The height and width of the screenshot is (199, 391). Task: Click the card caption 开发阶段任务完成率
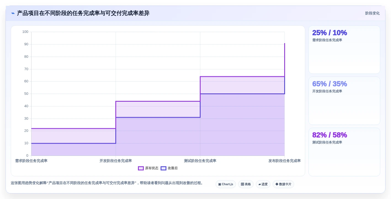pos(327,91)
